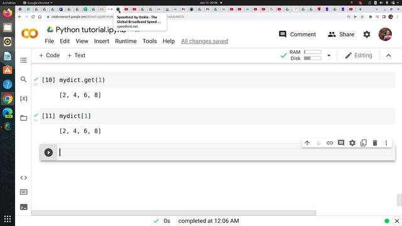Open the Editing mode dropdown
402x226 pixels.
tap(359, 55)
